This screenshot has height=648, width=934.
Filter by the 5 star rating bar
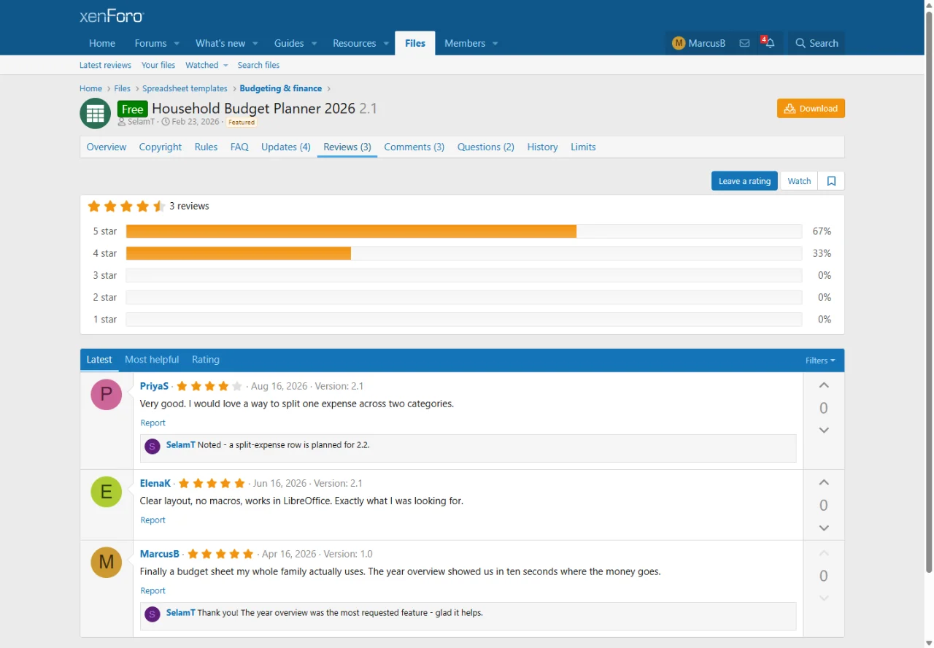point(463,231)
